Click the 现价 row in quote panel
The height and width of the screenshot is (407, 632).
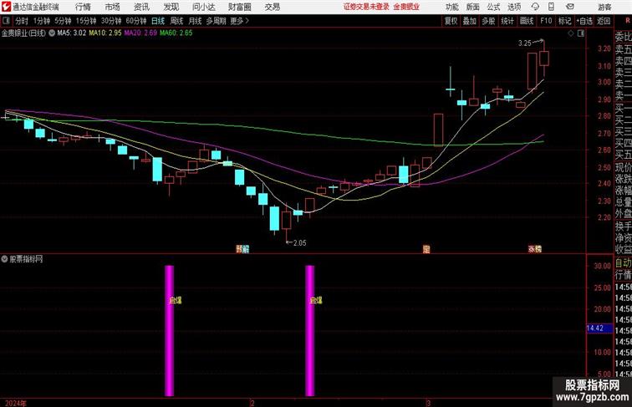[623, 168]
